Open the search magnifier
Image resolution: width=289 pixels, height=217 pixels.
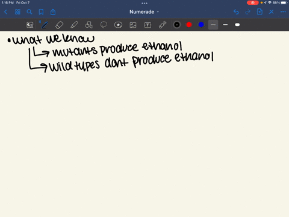[x=30, y=12]
